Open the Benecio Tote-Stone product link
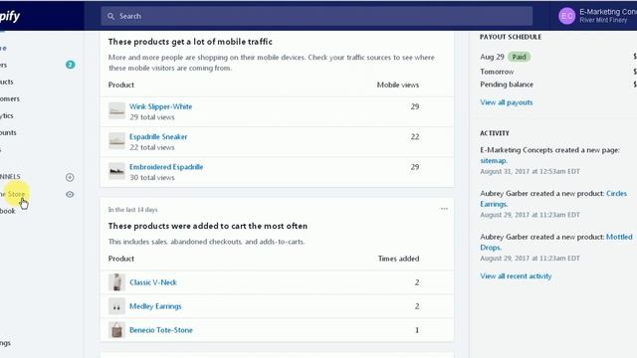Screen dimensions: 637x358 click(x=161, y=330)
